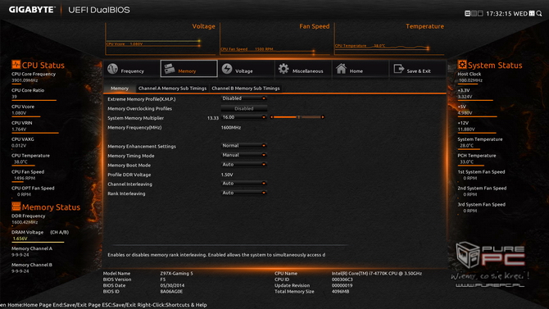Go to Home via house icon
This screenshot has height=309, width=549.
pos(341,69)
